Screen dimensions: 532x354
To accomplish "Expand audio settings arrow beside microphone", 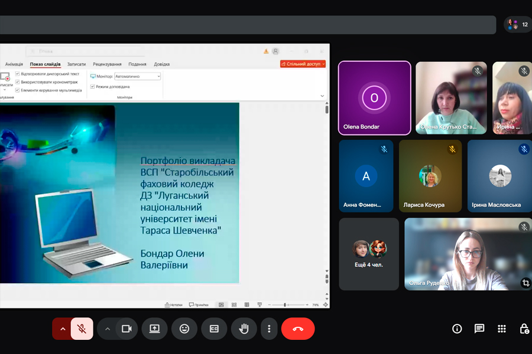I will click(62, 329).
